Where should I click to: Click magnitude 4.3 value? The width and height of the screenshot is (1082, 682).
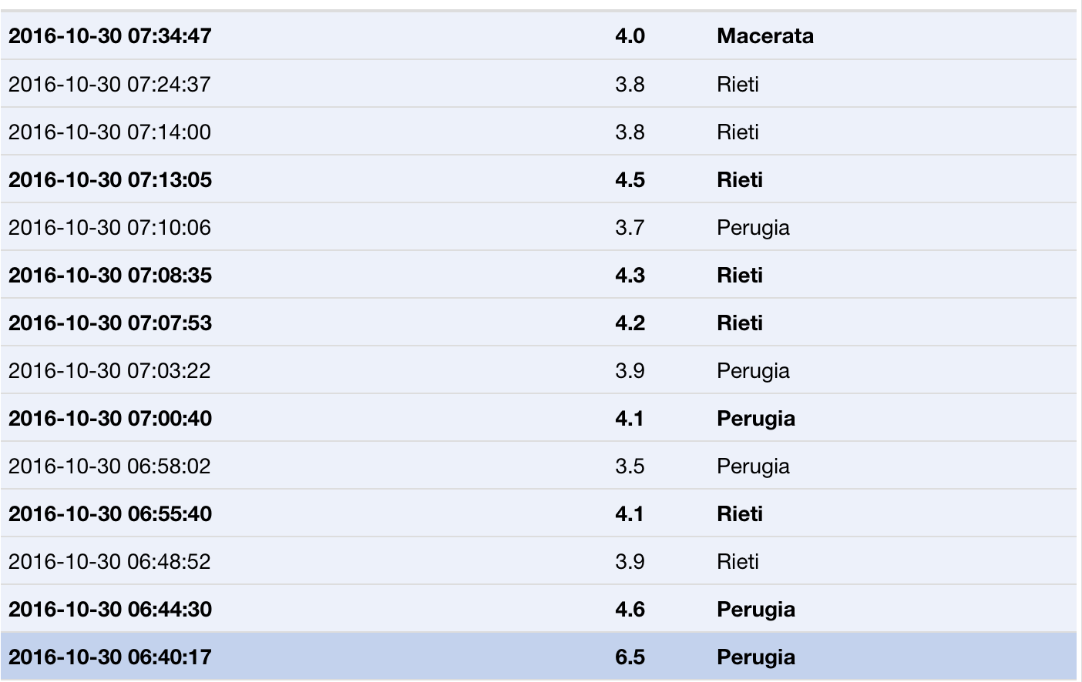tap(630, 276)
